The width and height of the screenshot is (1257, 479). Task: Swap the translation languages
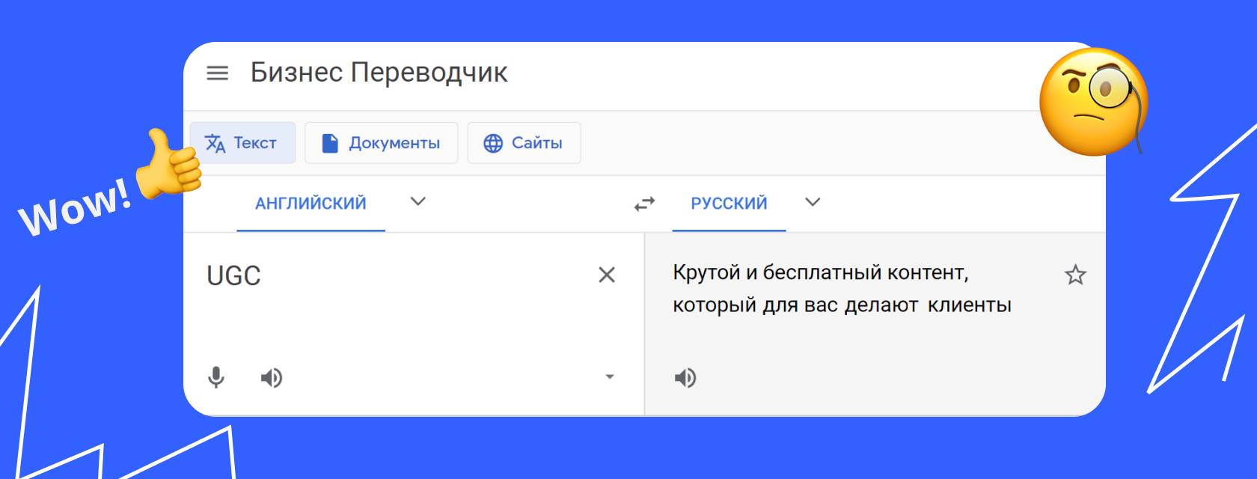coord(643,203)
